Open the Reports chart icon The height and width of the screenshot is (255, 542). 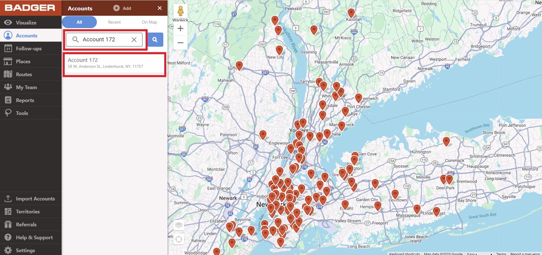point(8,100)
